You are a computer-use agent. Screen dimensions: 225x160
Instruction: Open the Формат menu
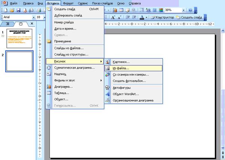[68, 3]
